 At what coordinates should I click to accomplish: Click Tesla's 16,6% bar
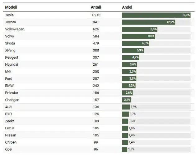pos(156,15)
